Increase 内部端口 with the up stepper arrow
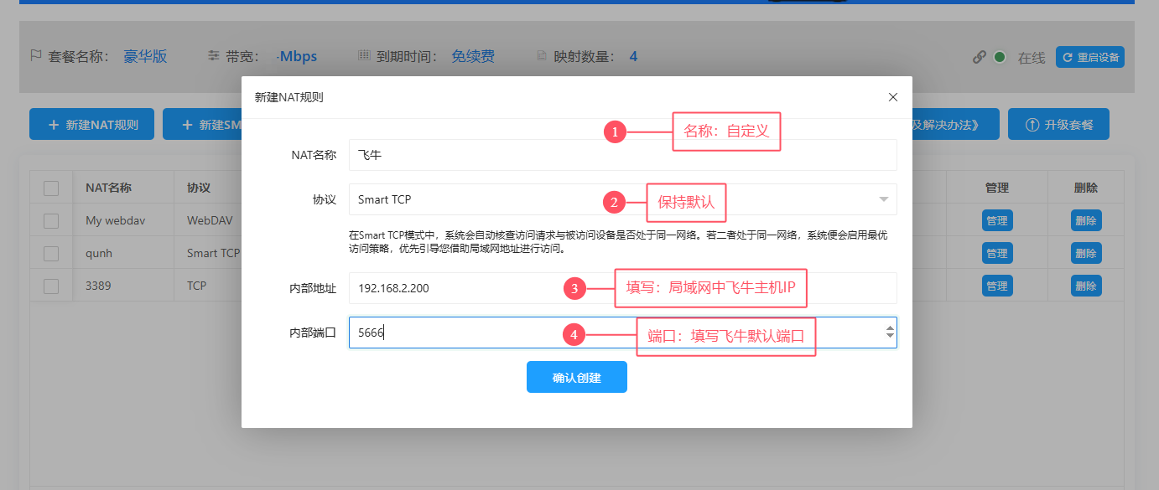 (889, 328)
